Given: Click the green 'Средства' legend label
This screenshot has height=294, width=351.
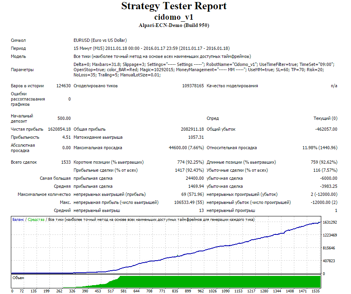Looking at the screenshot, I should 36,220.
